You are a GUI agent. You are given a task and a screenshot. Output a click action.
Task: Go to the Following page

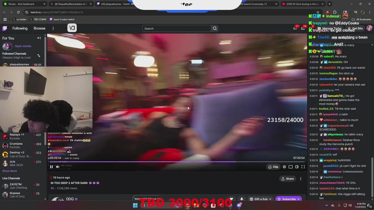tap(20, 28)
